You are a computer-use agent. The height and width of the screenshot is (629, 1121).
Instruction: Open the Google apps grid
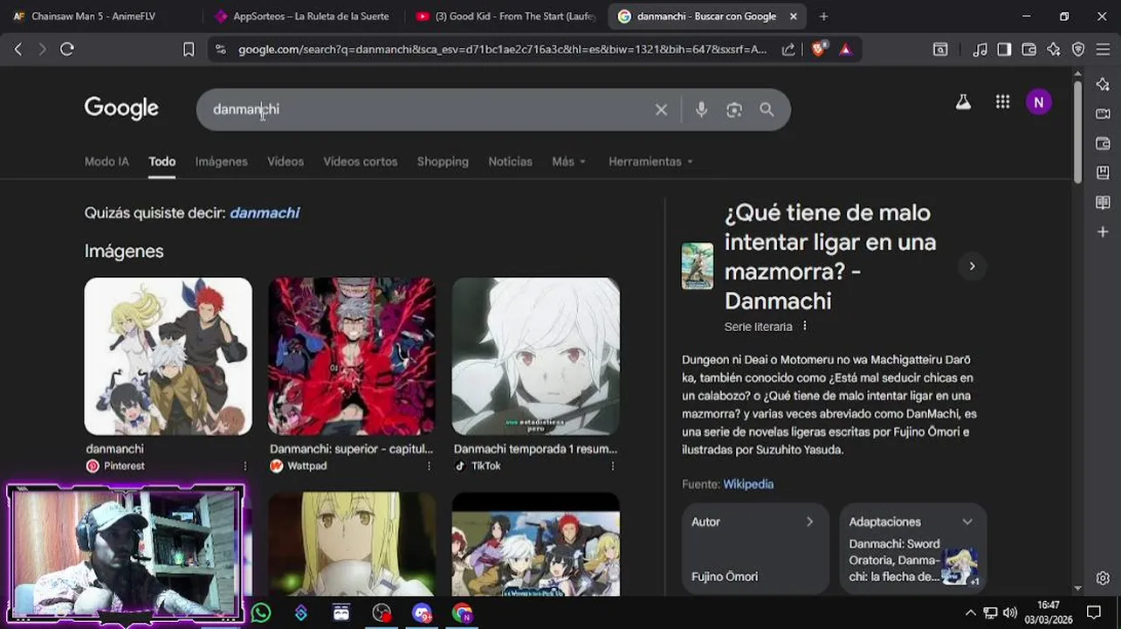[x=1002, y=102]
